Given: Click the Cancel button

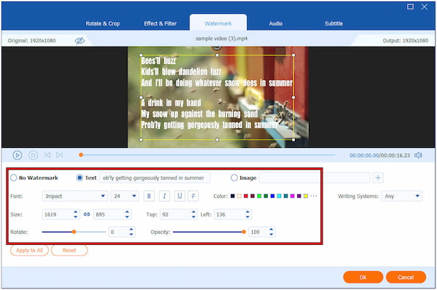Looking at the screenshot, I should pos(406,277).
